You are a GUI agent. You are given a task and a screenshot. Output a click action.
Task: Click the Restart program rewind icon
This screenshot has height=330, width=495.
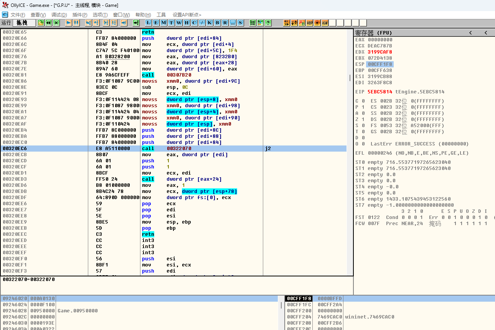48,23
